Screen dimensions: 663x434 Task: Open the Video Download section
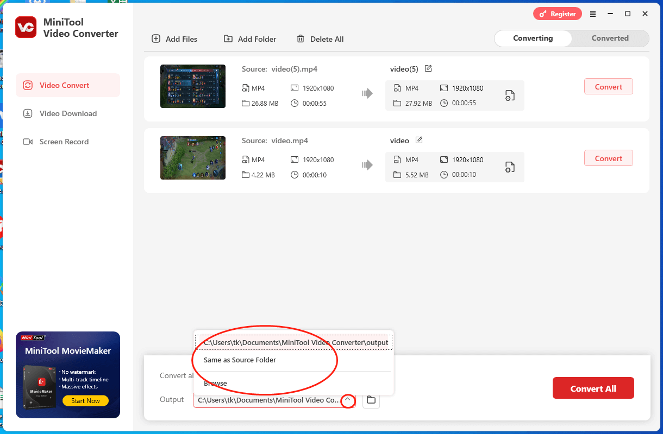pos(68,113)
